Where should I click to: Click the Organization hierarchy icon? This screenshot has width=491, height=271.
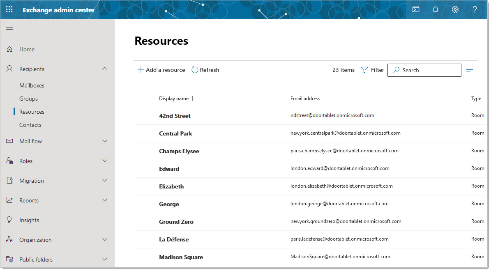click(9, 240)
